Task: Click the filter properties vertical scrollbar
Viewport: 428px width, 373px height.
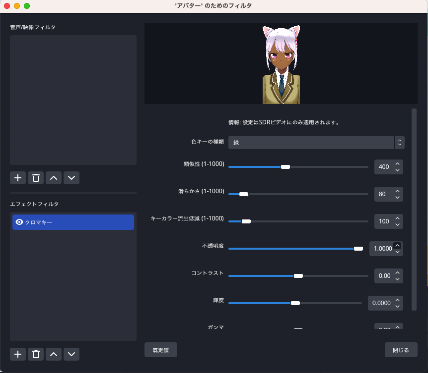Action: 414,210
